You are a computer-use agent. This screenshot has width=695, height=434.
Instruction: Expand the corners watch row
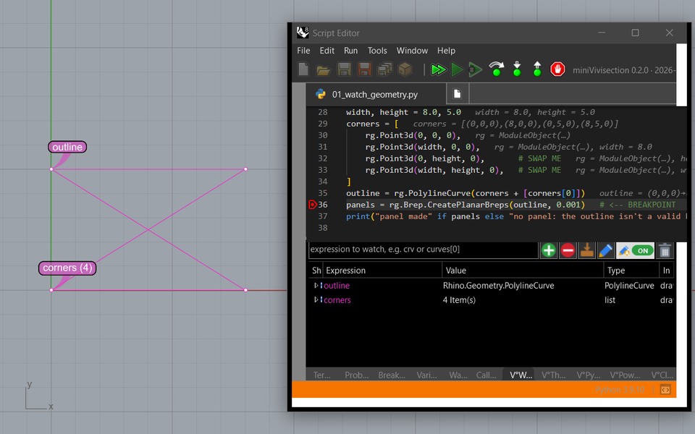(x=316, y=299)
